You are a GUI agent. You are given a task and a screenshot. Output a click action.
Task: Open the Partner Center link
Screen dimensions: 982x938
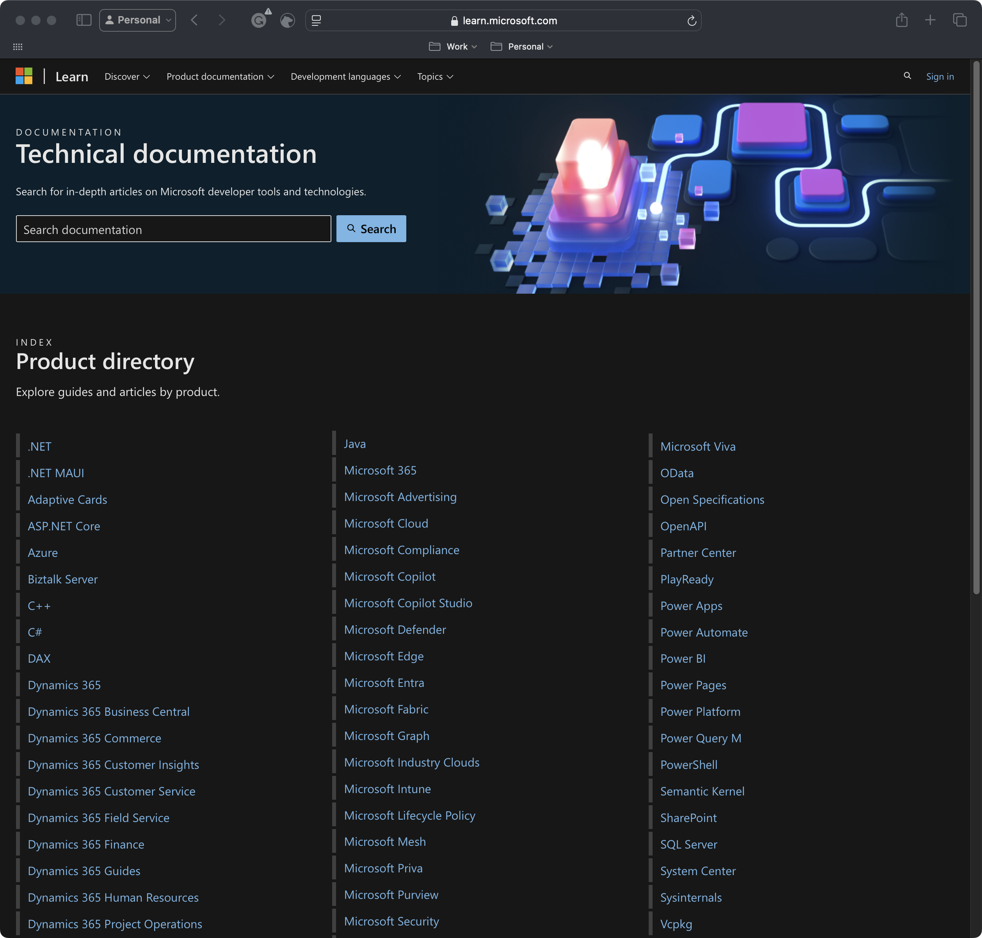[x=698, y=553]
